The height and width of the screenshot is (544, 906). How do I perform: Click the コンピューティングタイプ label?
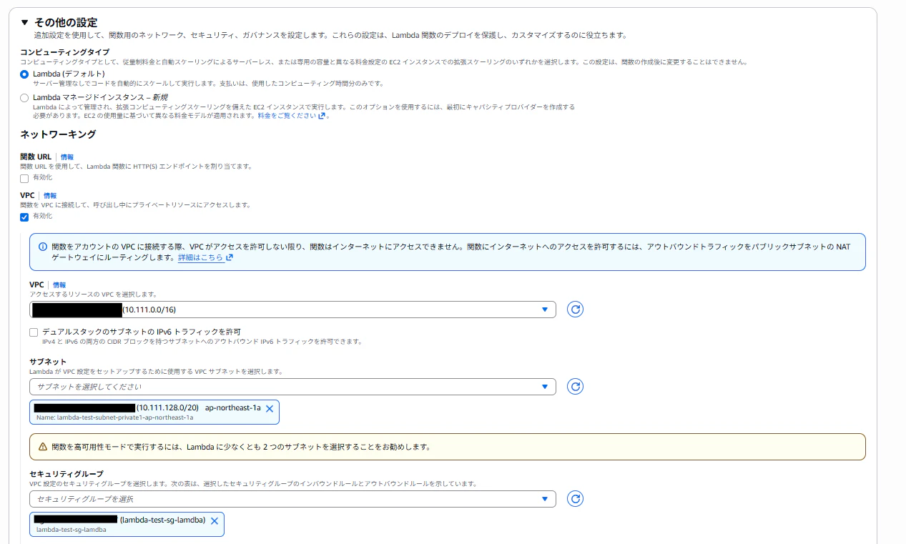[65, 52]
